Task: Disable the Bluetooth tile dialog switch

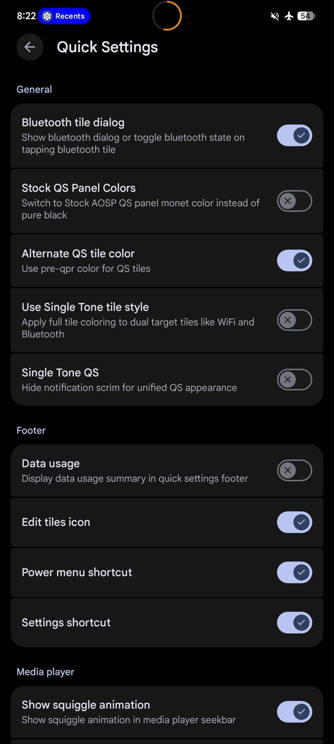Action: pyautogui.click(x=294, y=135)
